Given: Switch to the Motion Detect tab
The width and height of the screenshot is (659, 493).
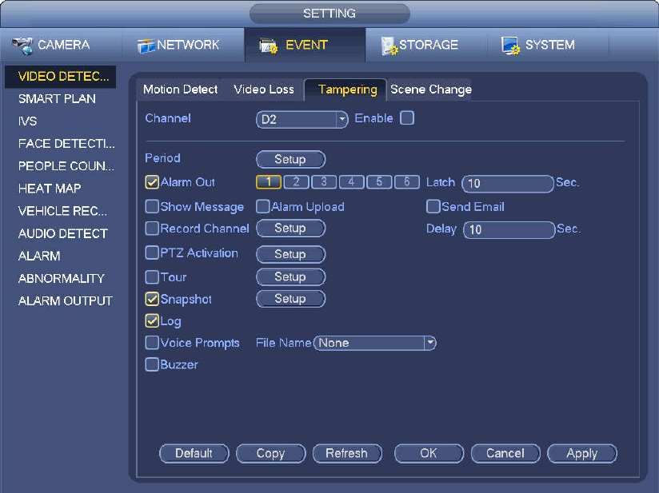Looking at the screenshot, I should coord(180,89).
